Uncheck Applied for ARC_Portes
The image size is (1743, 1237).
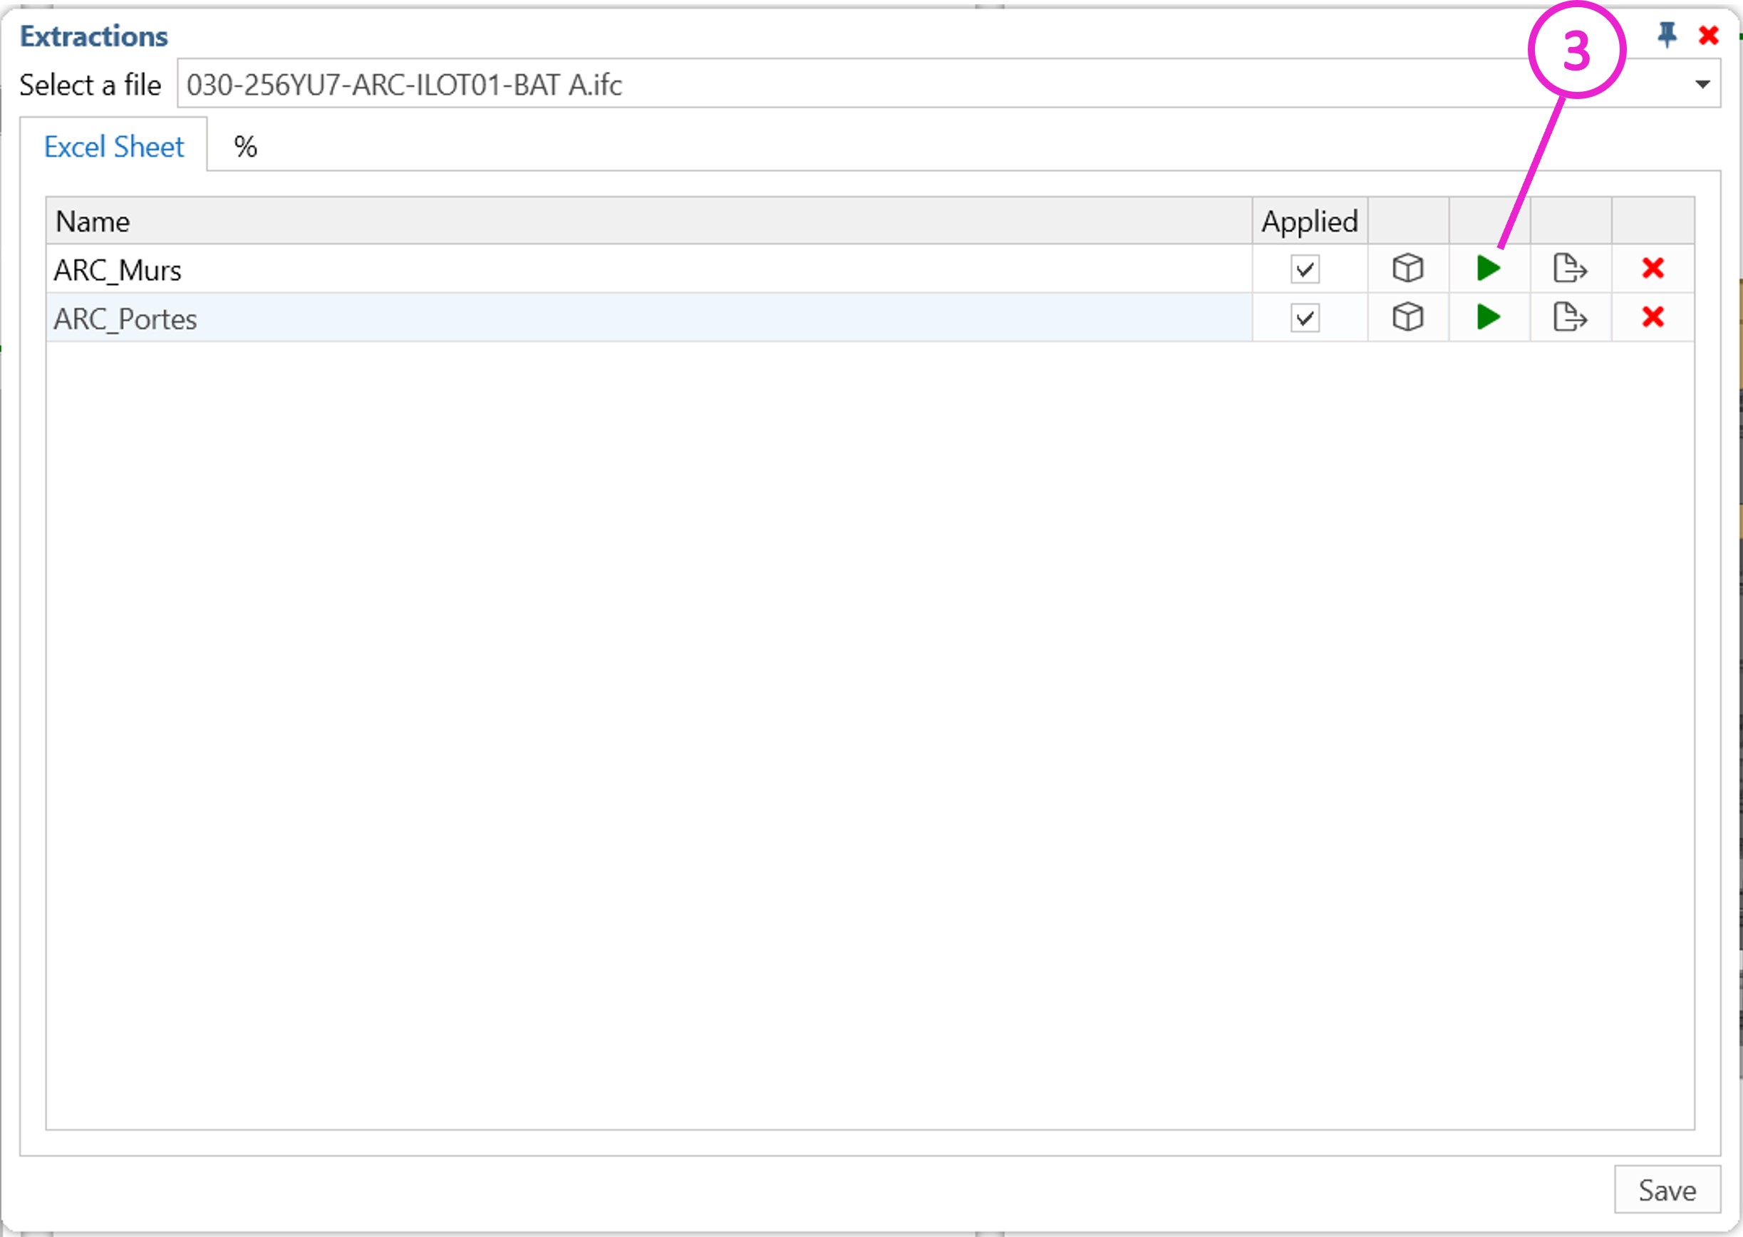pos(1304,318)
